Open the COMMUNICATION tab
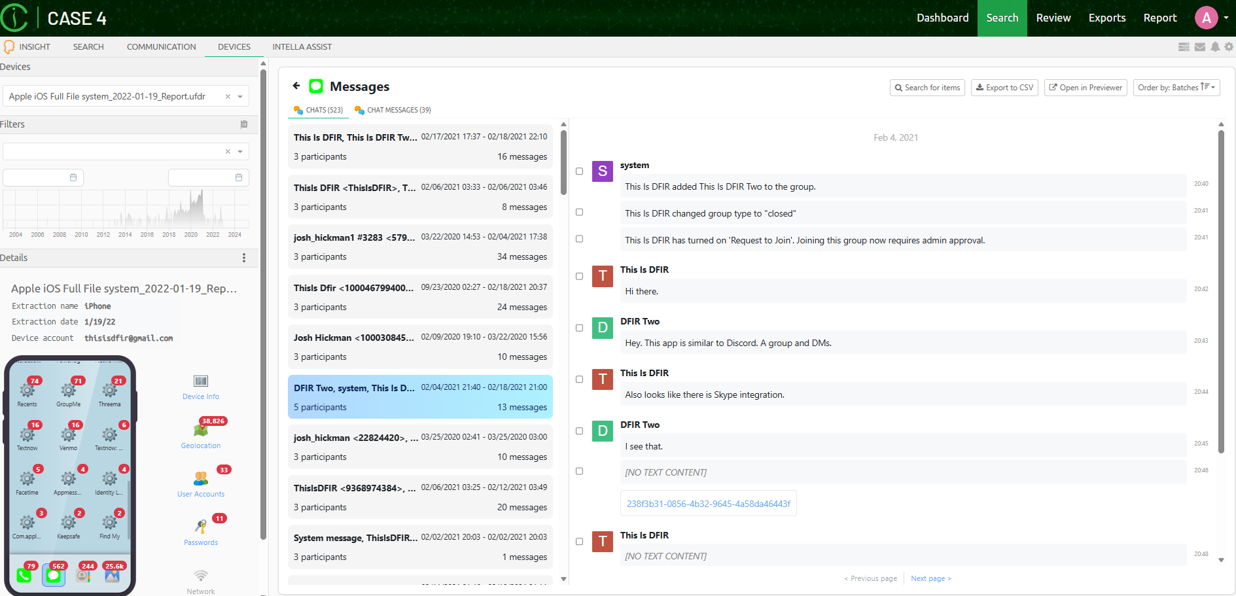The height and width of the screenshot is (596, 1236). click(161, 46)
